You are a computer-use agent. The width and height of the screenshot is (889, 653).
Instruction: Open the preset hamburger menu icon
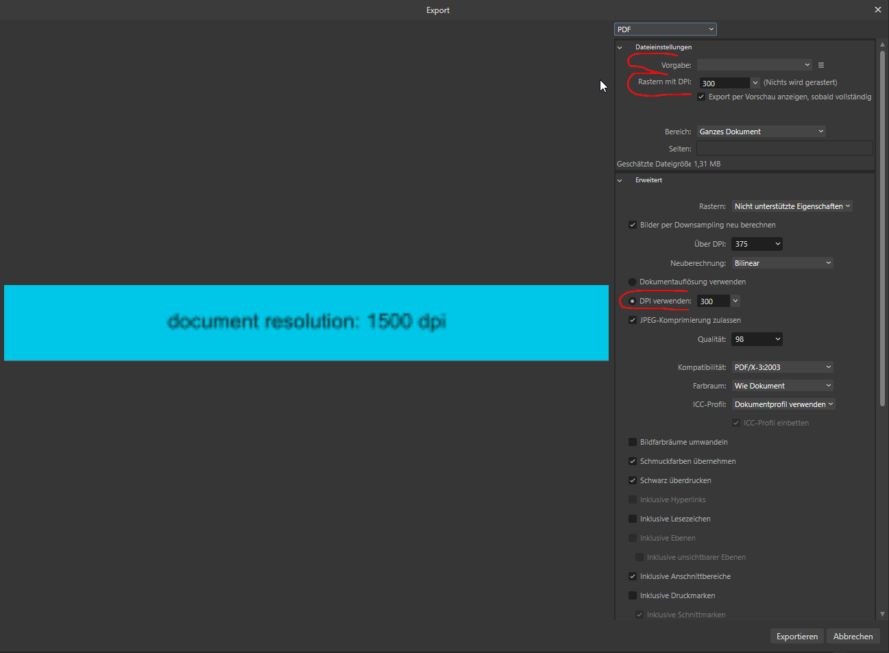click(821, 65)
